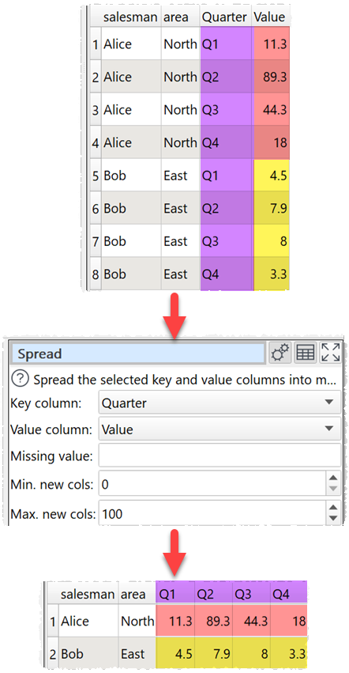Image resolution: width=349 pixels, height=673 pixels.
Task: Select row header 2 in result table
Action: pyautogui.click(x=53, y=654)
